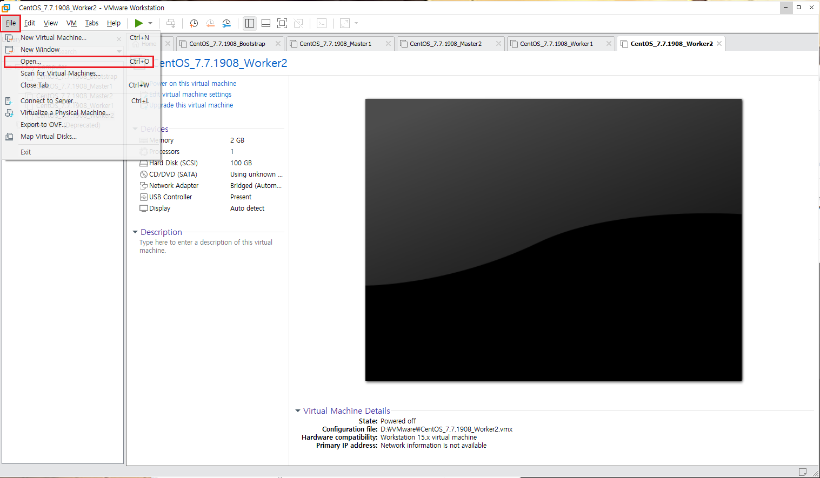The image size is (820, 478).
Task: Close the CentOS_7.7.1908_Master1 tab
Action: pos(388,44)
